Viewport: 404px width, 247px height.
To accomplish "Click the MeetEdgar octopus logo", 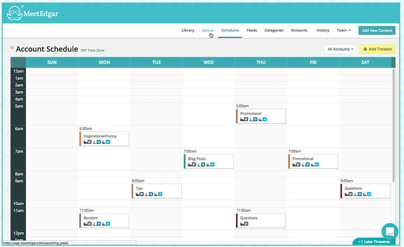I will [x=15, y=13].
